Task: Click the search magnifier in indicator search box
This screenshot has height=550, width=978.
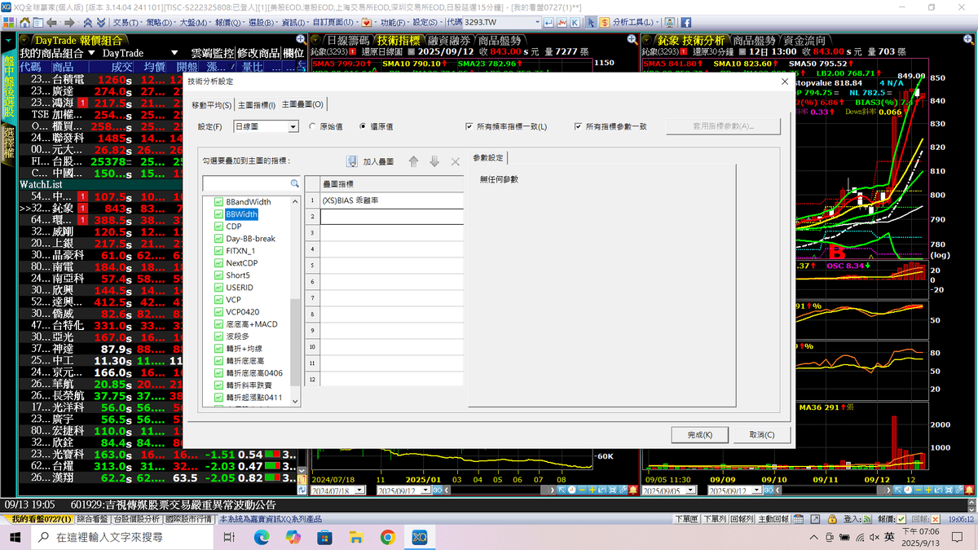Action: pyautogui.click(x=294, y=183)
